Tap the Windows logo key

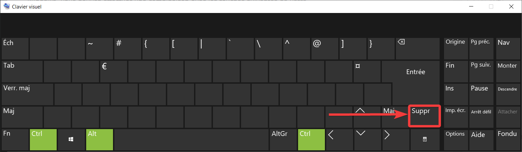pos(71,139)
